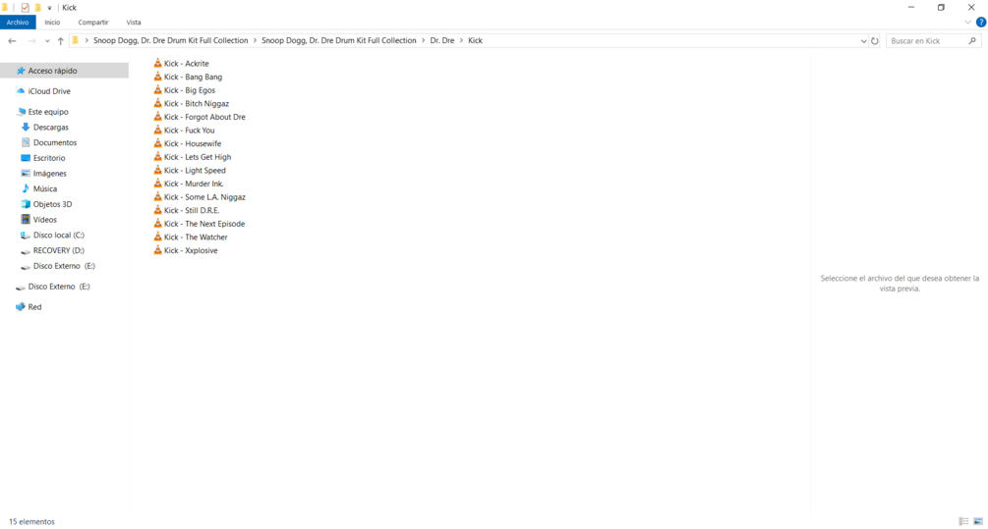
Task: Click the first Snoop Dogg breadcrumb segment
Action: click(x=171, y=40)
